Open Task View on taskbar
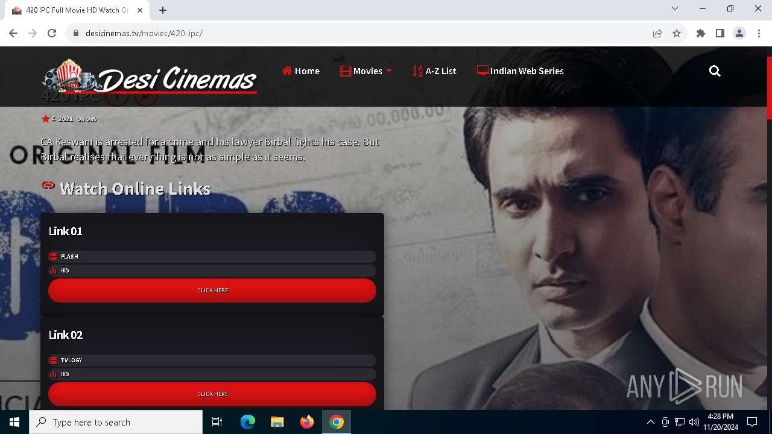772x434 pixels. (217, 422)
